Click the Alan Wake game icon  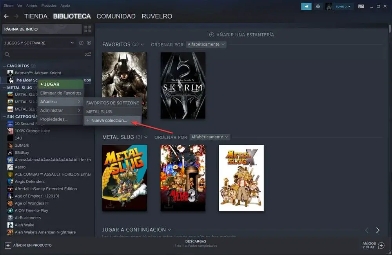[x=10, y=225]
